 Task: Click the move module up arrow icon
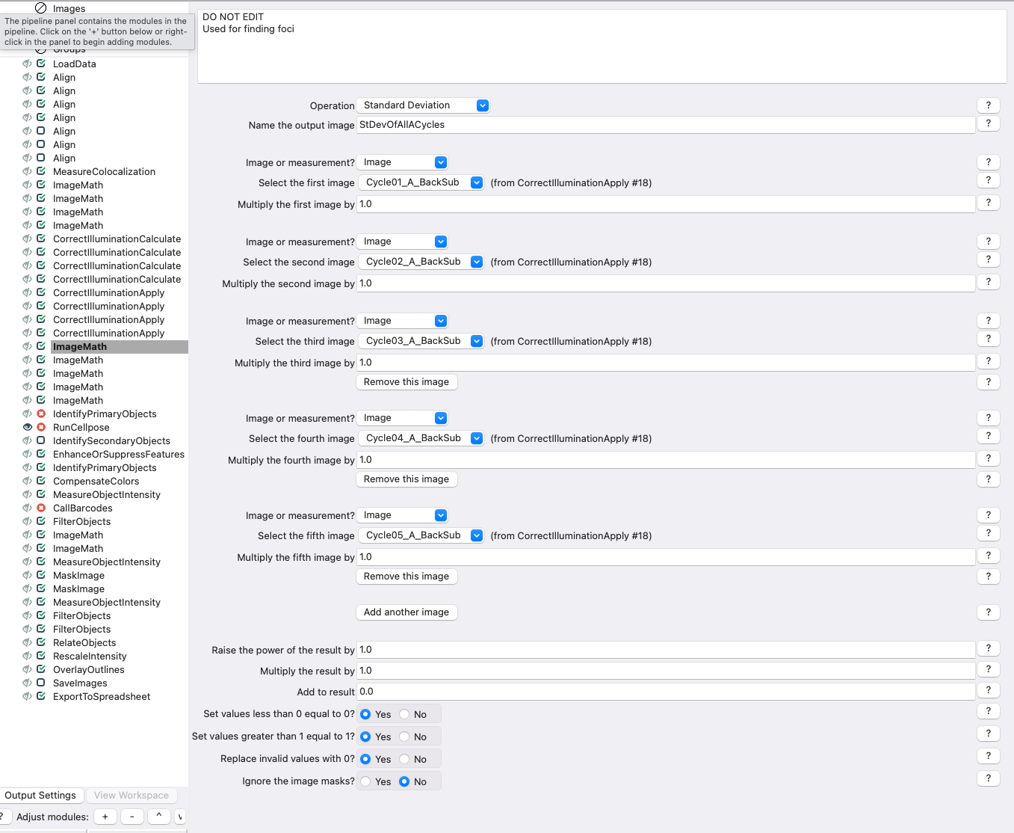[x=158, y=817]
